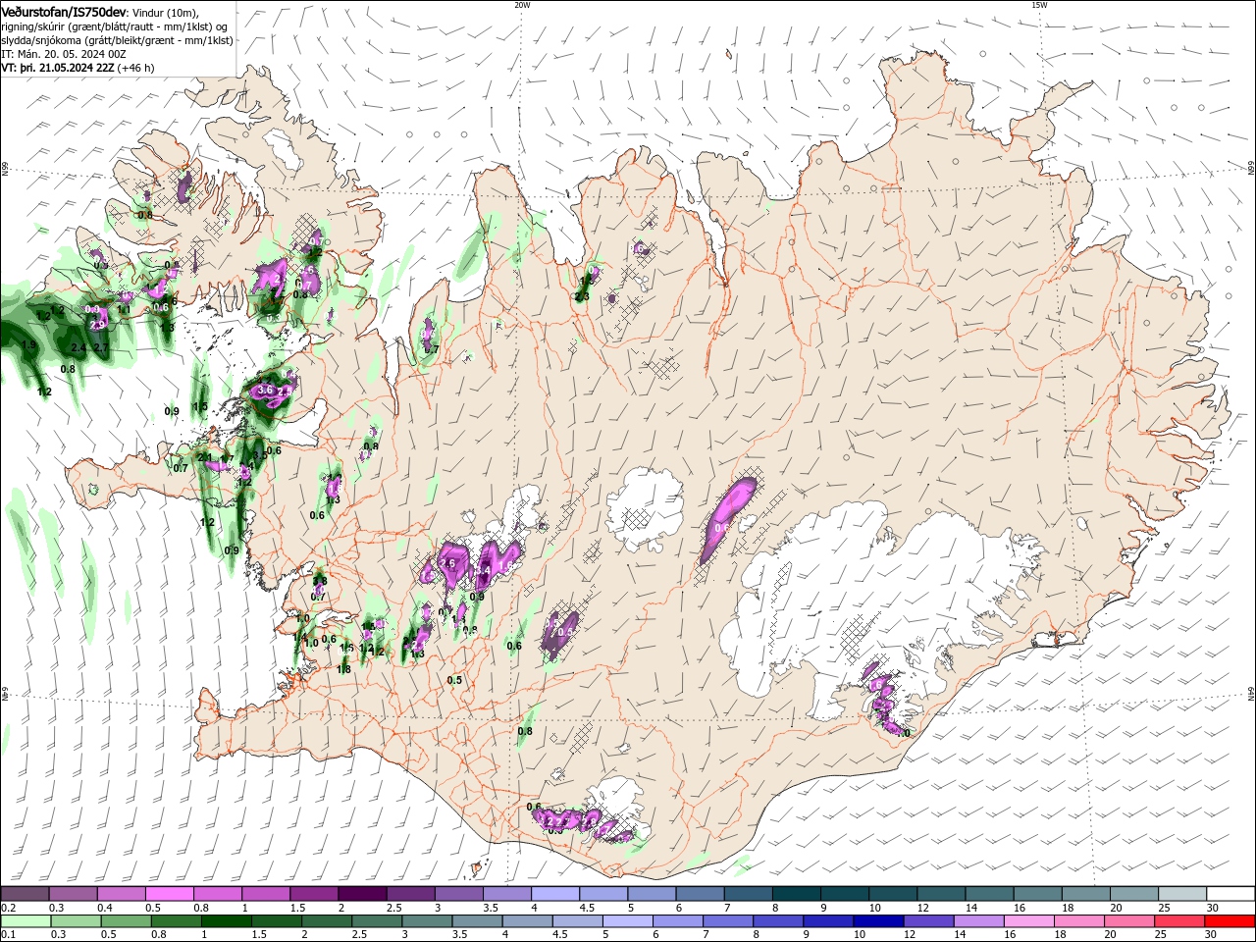Viewport: 1256px width, 942px height.
Task: Click the 15W longitude label
Action: (x=1039, y=5)
